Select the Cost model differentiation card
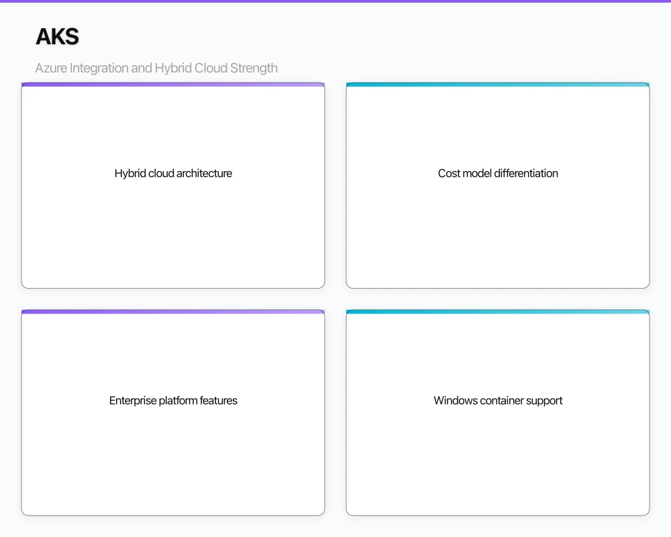 [x=498, y=185]
